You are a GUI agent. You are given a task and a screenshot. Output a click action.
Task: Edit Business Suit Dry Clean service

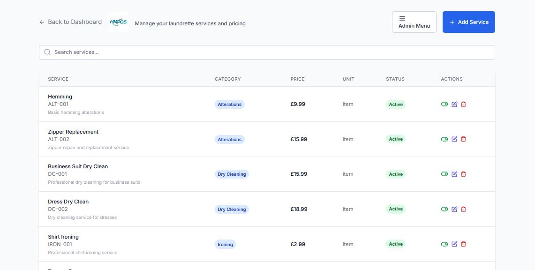click(454, 174)
